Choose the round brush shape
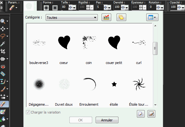 click(46, 8)
